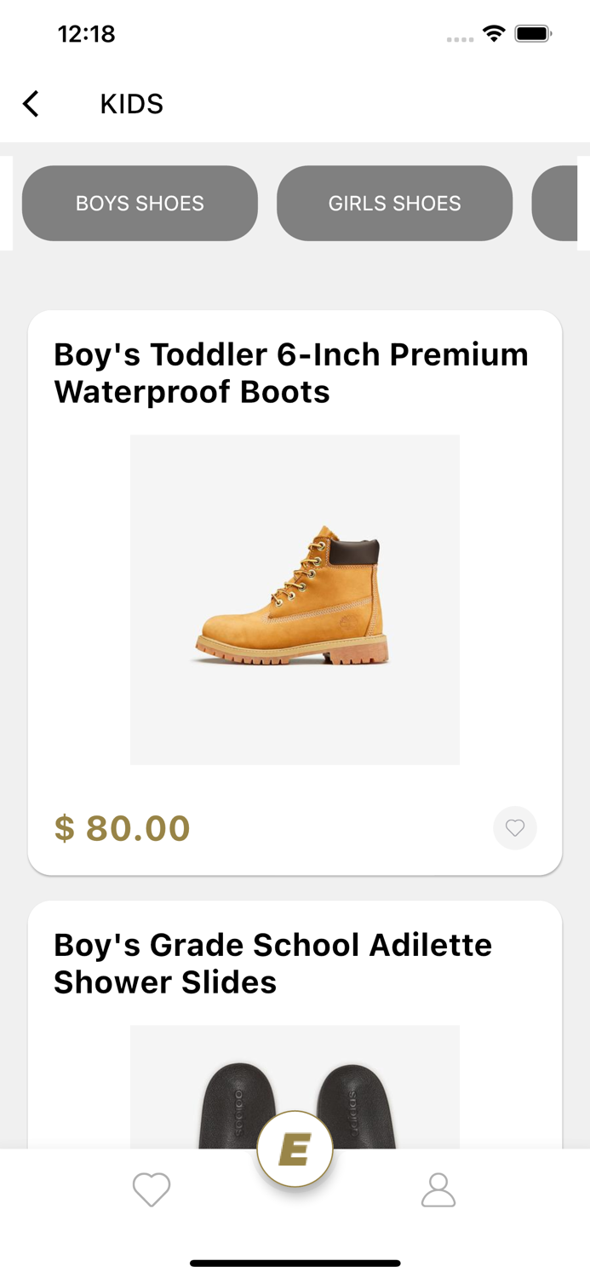Tap the battery status icon
The image size is (590, 1278).
[x=534, y=34]
